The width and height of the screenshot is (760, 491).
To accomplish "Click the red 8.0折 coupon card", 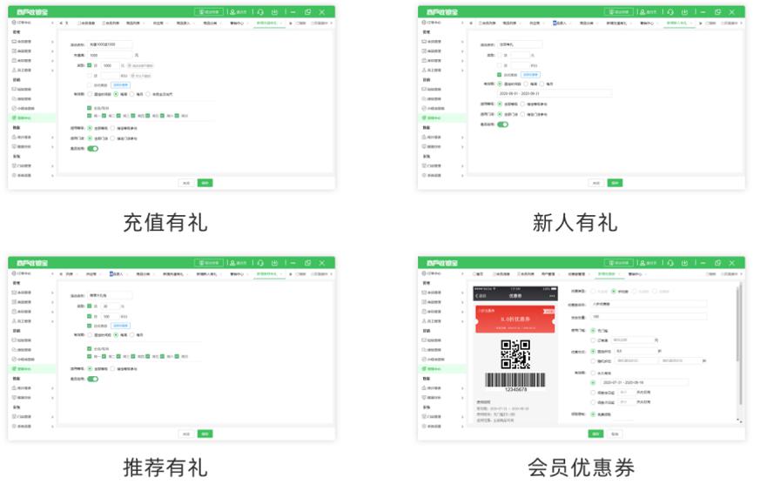I will [x=515, y=319].
